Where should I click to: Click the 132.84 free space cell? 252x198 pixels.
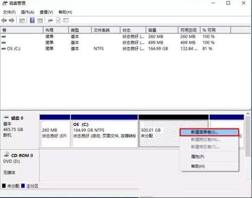[x=189, y=49]
